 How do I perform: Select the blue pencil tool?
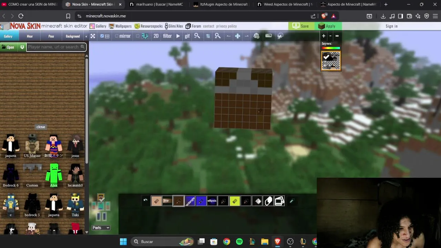click(201, 201)
